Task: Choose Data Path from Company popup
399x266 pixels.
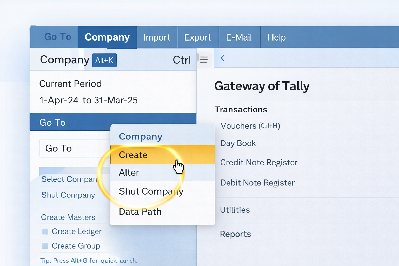Action: click(x=140, y=212)
